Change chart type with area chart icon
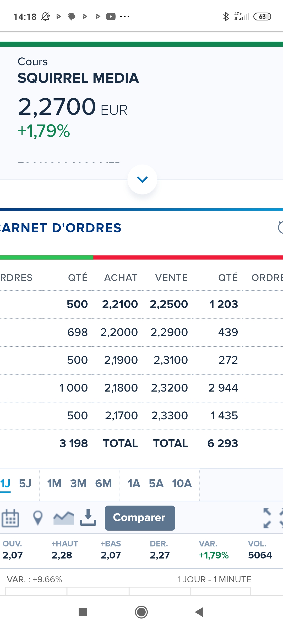 [63, 518]
